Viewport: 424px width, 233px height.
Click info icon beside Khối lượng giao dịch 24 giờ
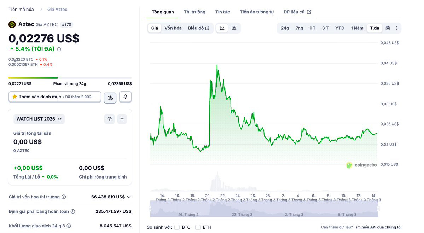[69, 226]
